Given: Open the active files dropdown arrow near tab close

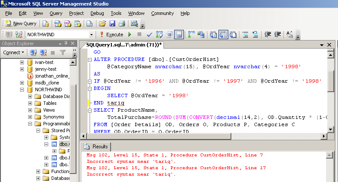Looking at the screenshot, I should point(322,45).
